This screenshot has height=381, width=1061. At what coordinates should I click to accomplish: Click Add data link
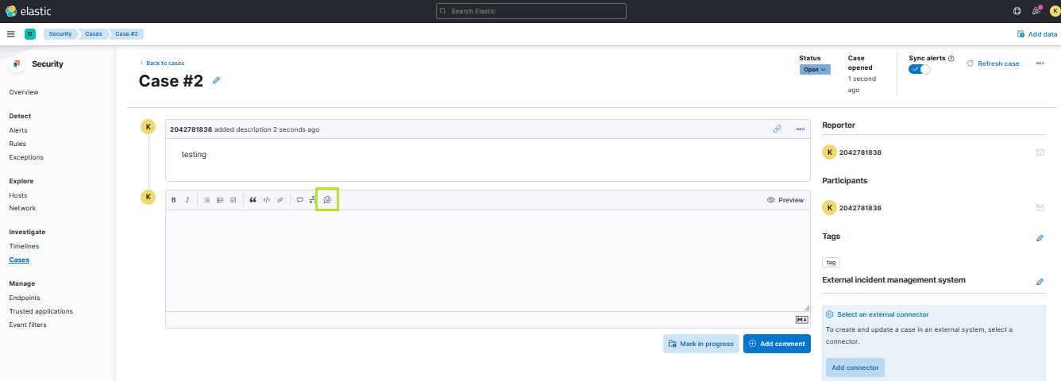tap(1037, 34)
